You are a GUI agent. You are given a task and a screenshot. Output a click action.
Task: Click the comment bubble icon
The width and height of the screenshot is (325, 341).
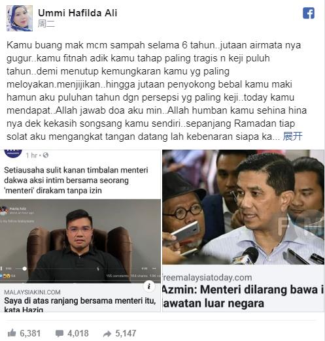pos(60,333)
